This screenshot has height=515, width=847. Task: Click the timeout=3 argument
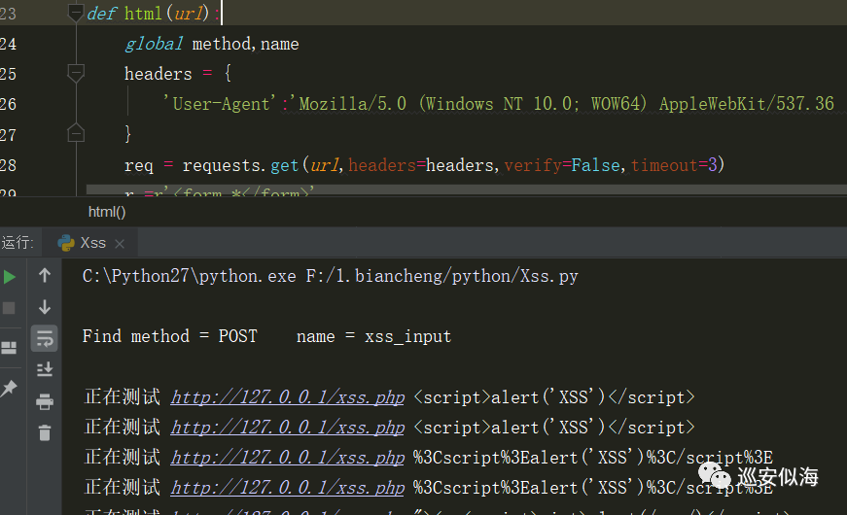(674, 165)
